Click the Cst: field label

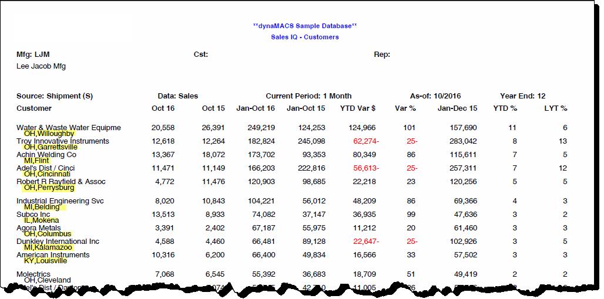(201, 55)
